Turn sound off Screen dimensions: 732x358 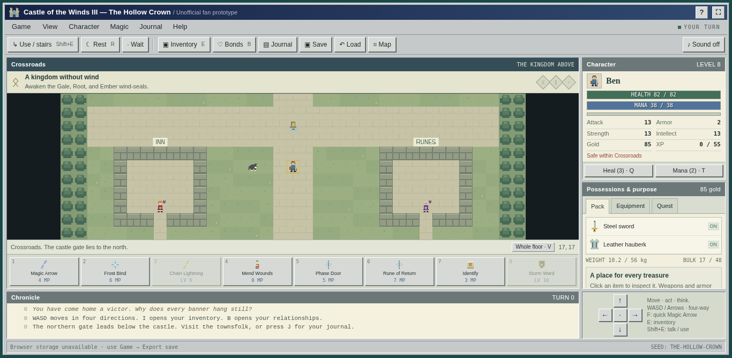[x=704, y=44]
